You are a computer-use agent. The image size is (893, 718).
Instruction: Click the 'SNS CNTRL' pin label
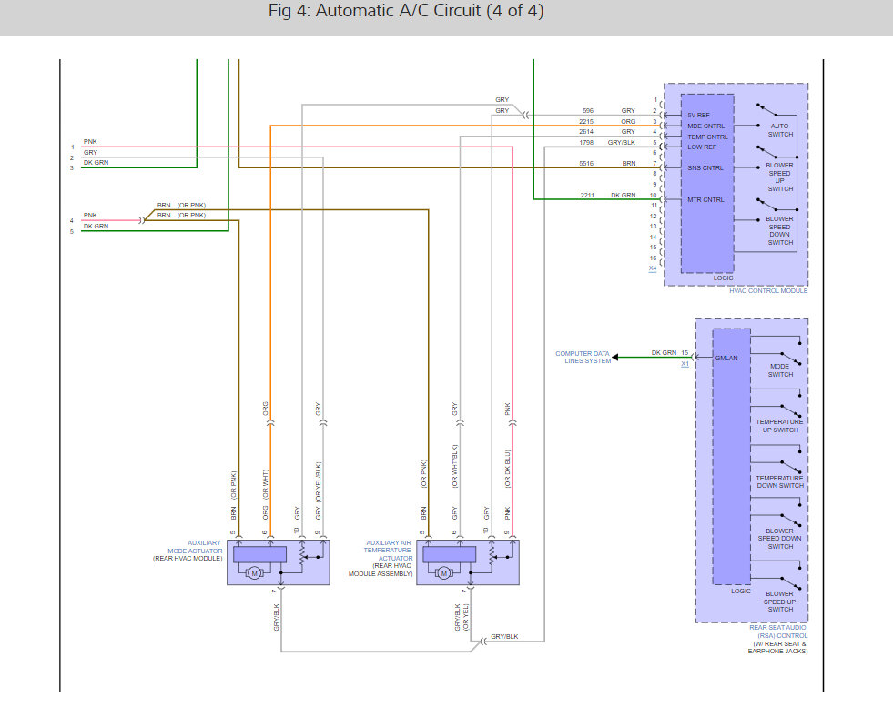point(705,168)
